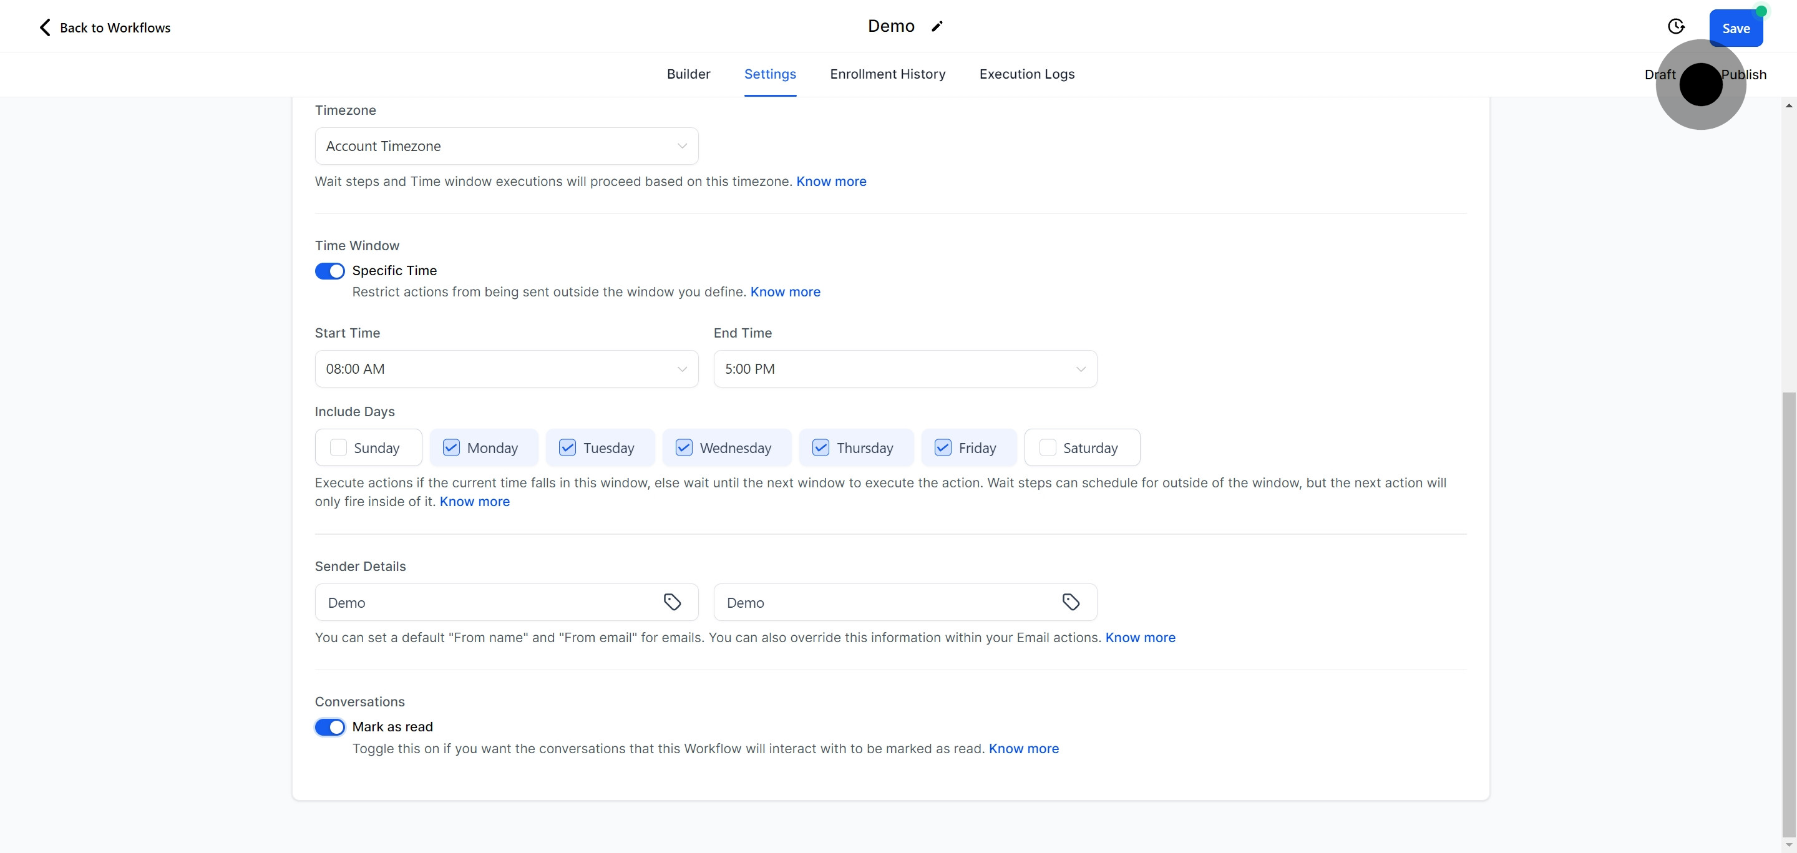Click tag icon in From name field

[x=672, y=602]
